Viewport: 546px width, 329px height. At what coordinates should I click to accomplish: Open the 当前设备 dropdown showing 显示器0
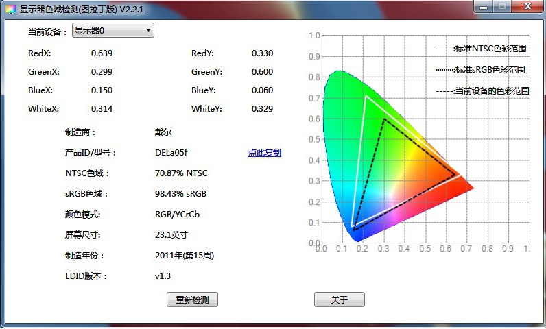click(x=113, y=31)
